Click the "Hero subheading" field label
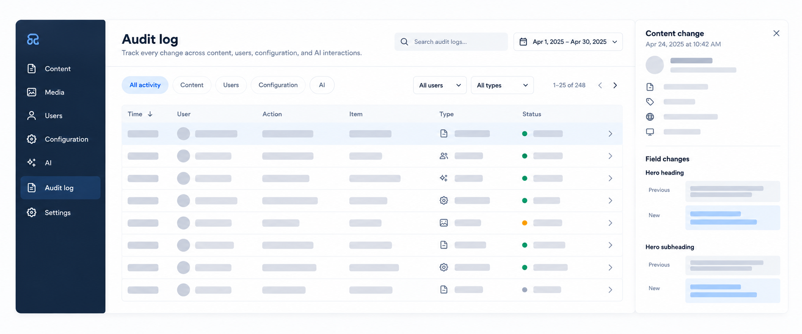Screen dimensions: 802x334 670,247
